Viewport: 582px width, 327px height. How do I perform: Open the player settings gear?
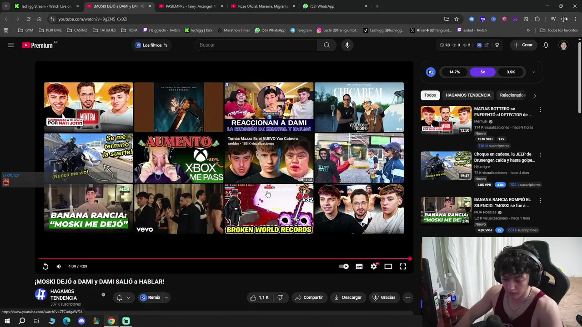tap(374, 267)
